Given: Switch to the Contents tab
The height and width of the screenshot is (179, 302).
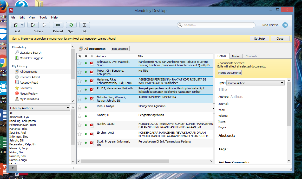Looking at the screenshot, I should coord(251,56).
